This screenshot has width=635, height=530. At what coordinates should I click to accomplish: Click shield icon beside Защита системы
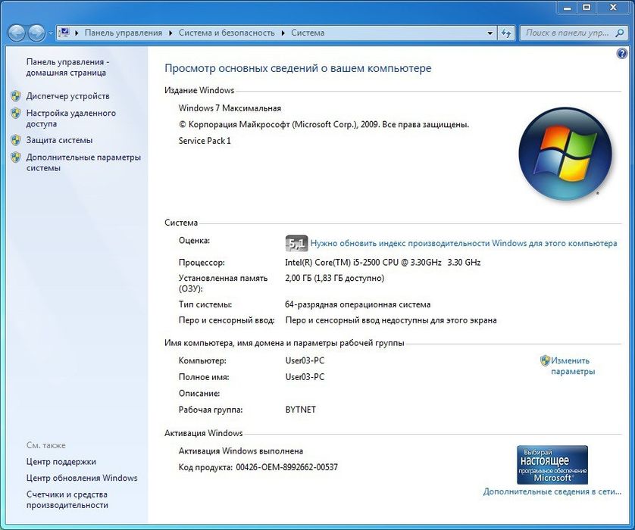point(16,140)
